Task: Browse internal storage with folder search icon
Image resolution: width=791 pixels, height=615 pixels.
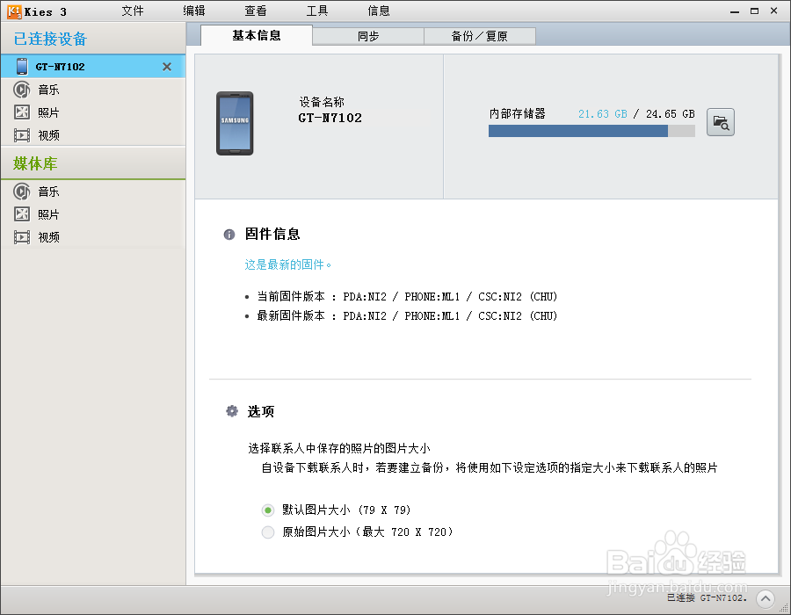Action: point(721,122)
